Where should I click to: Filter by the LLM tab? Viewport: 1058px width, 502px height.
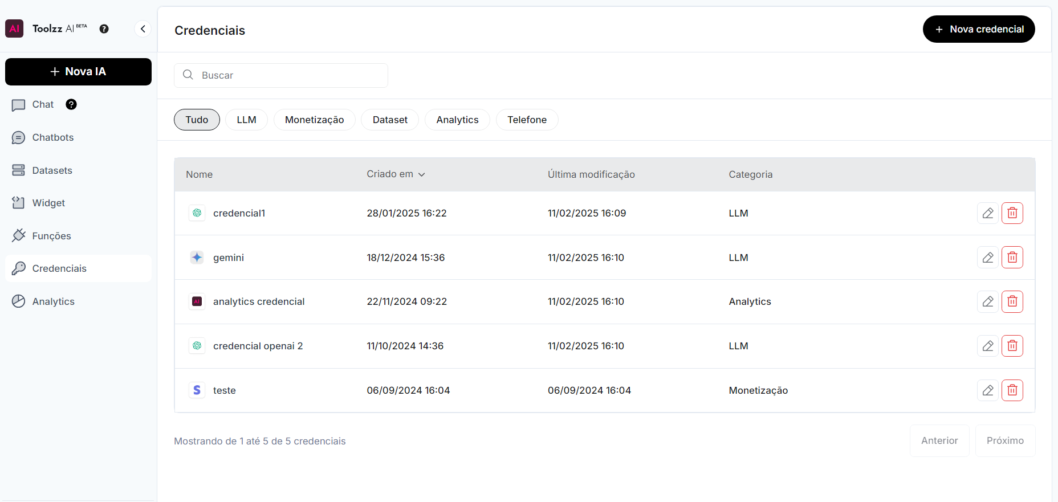[x=246, y=120]
